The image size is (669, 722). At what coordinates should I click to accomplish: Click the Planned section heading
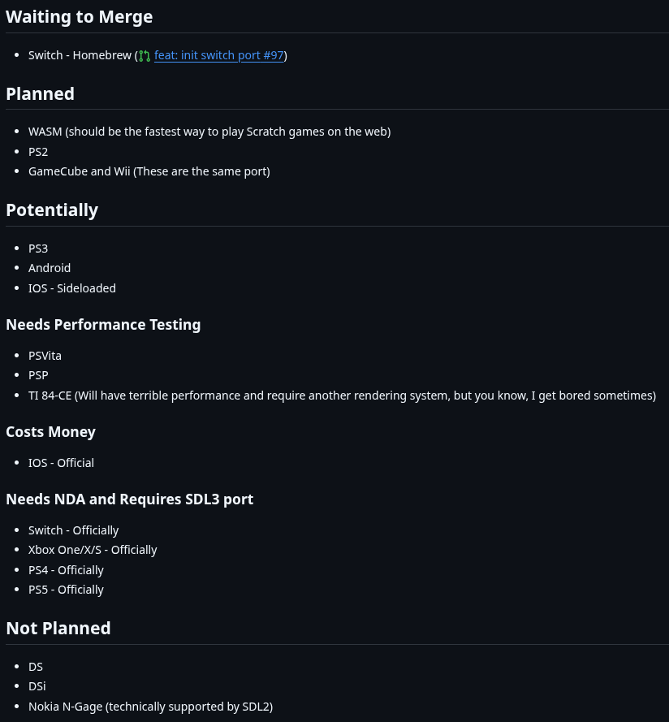40,94
